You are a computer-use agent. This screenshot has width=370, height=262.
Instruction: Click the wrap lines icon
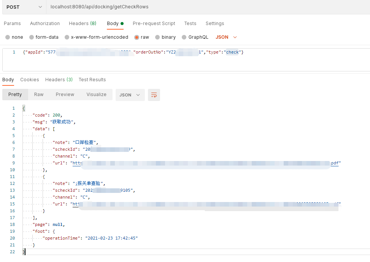tap(154, 95)
